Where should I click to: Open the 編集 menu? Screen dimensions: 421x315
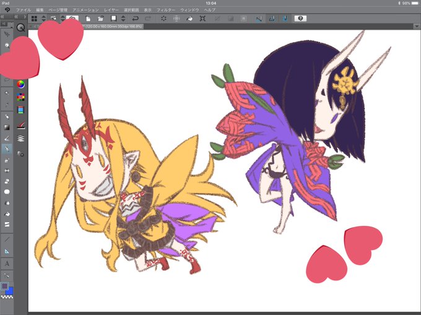[40, 10]
